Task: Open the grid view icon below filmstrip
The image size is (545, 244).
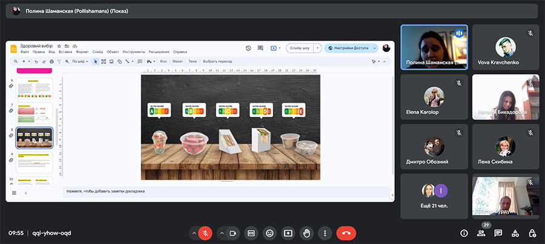Action: click(14, 193)
